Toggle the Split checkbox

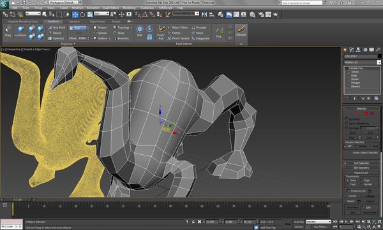click(x=364, y=207)
